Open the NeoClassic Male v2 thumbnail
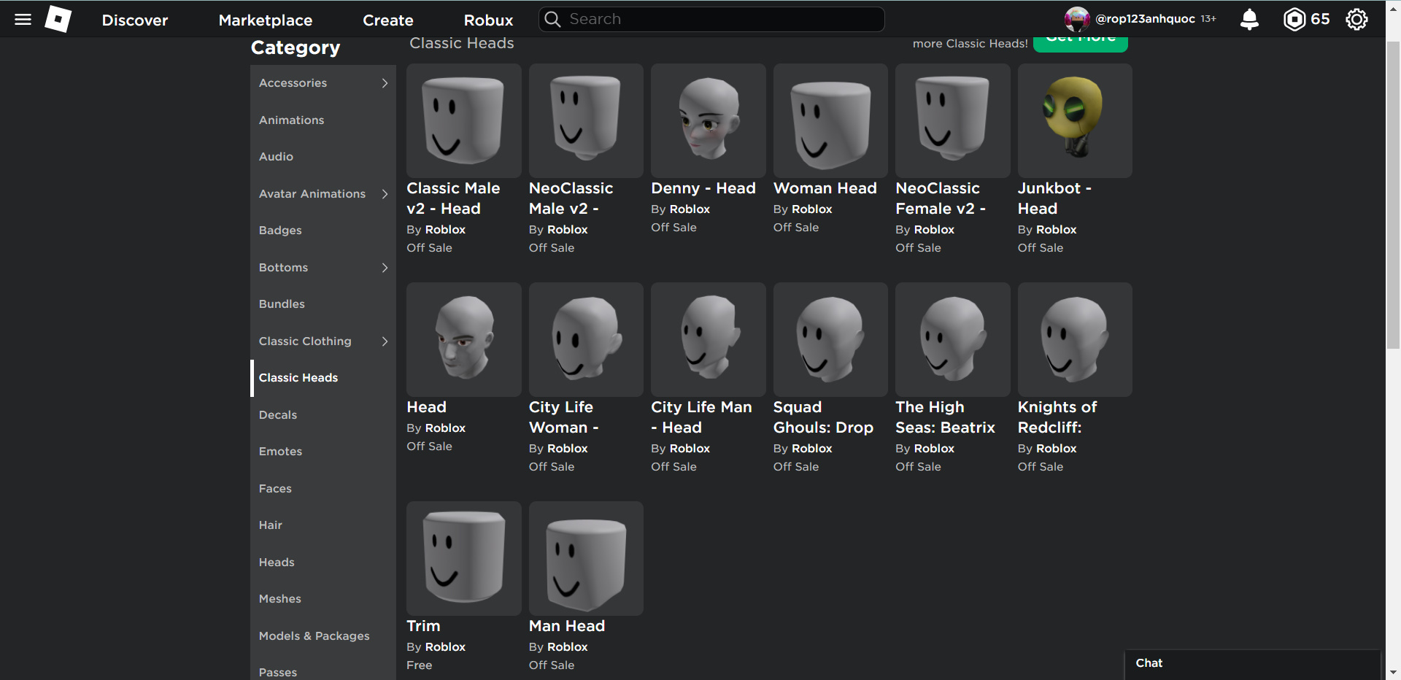 [586, 120]
